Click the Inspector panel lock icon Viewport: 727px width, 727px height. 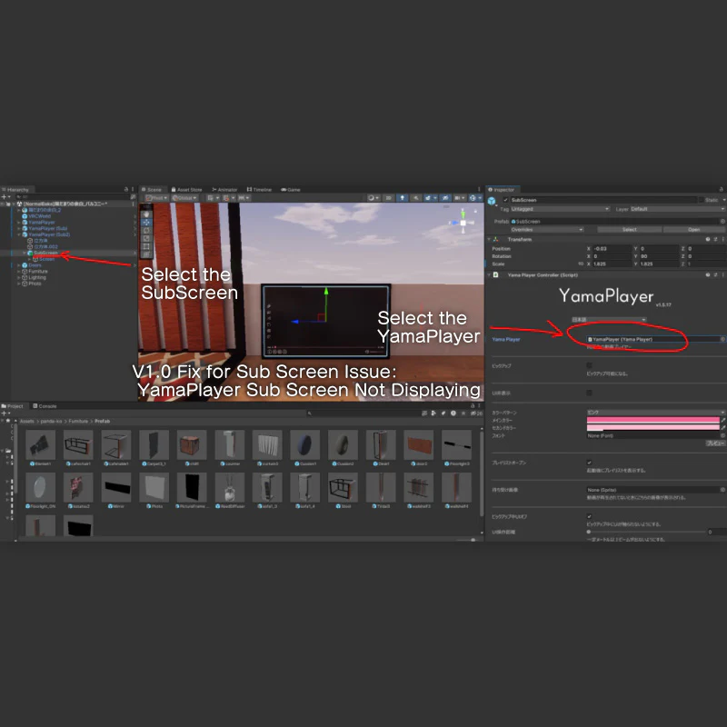tap(721, 190)
